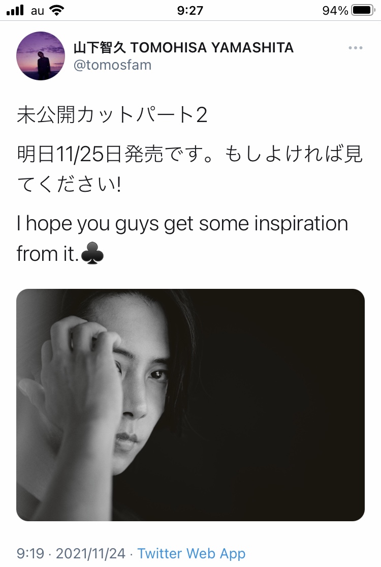This screenshot has height=567, width=381.
Task: Open the TOMOHISA YAMASHITA display name
Action: click(x=212, y=47)
